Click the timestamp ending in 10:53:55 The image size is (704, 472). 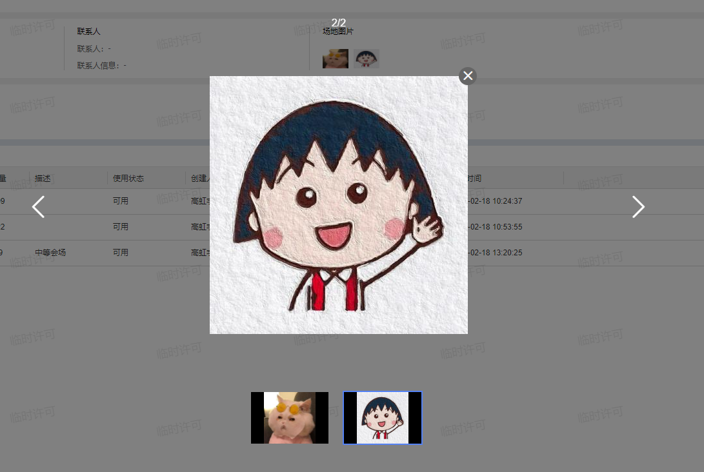tap(496, 227)
